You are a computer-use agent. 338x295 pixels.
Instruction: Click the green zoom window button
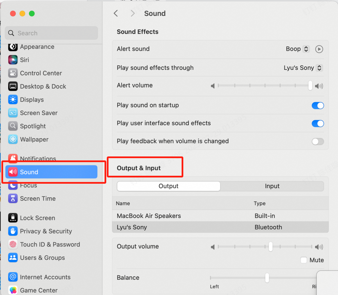pyautogui.click(x=32, y=14)
